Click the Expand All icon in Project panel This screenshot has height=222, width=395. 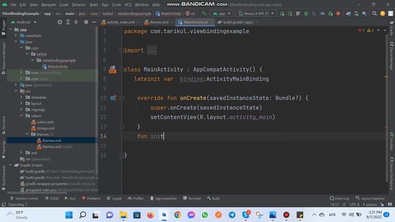[x=68, y=22]
